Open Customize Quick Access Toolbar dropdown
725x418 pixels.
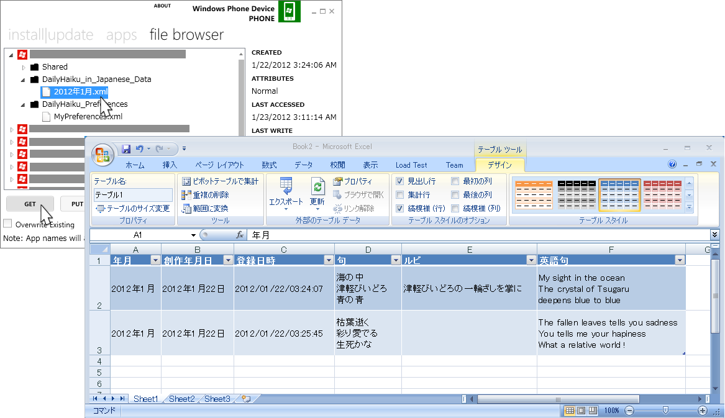[184, 148]
